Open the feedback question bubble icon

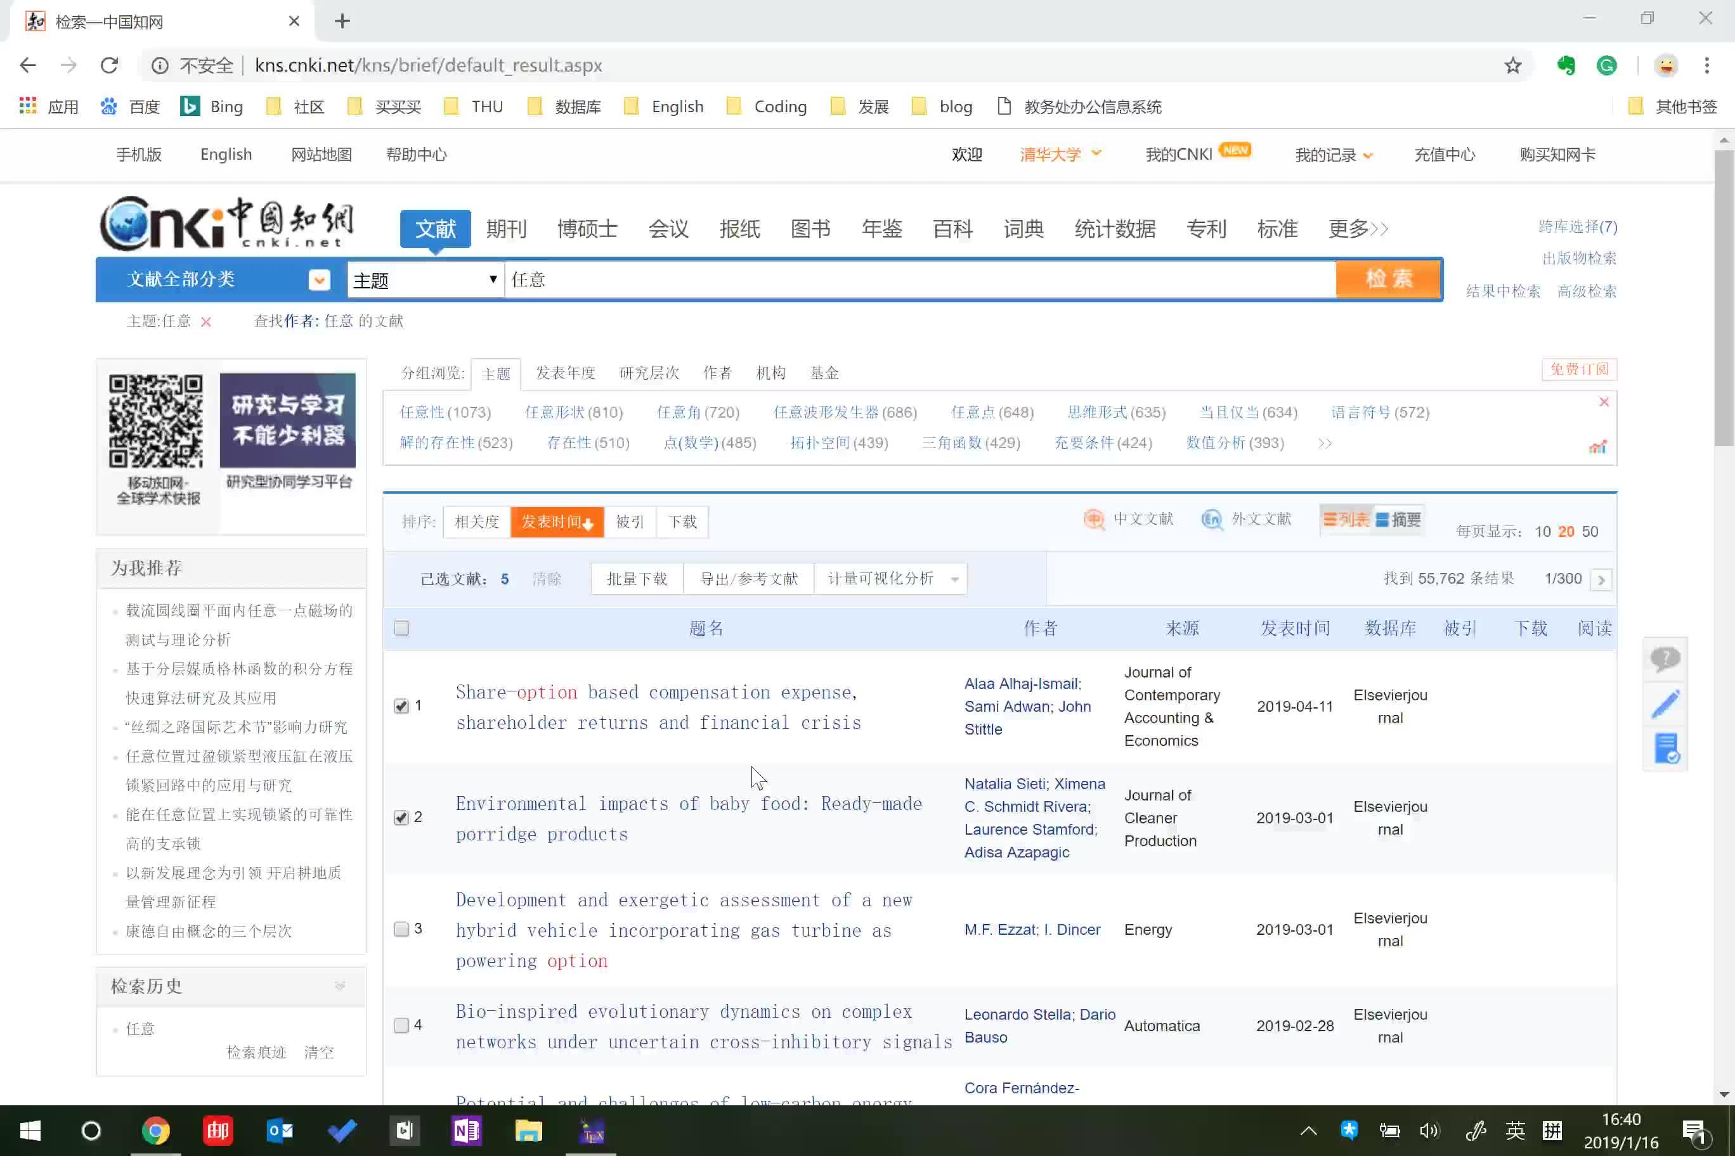point(1666,658)
